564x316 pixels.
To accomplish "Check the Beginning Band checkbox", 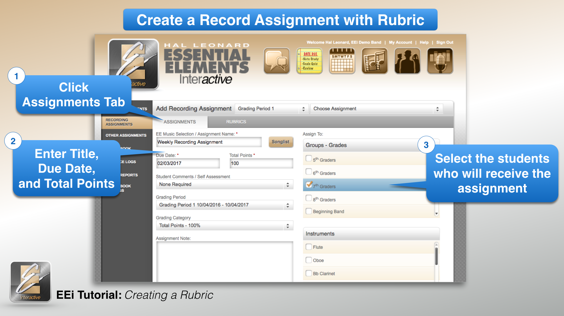I will [x=309, y=211].
